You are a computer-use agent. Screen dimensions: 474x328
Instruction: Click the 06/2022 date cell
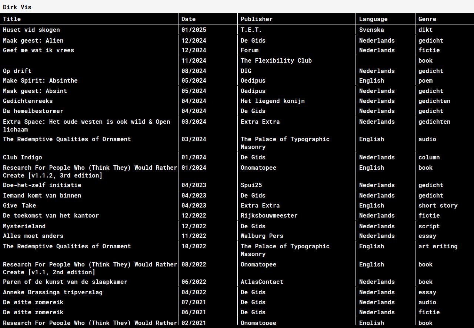coord(194,282)
